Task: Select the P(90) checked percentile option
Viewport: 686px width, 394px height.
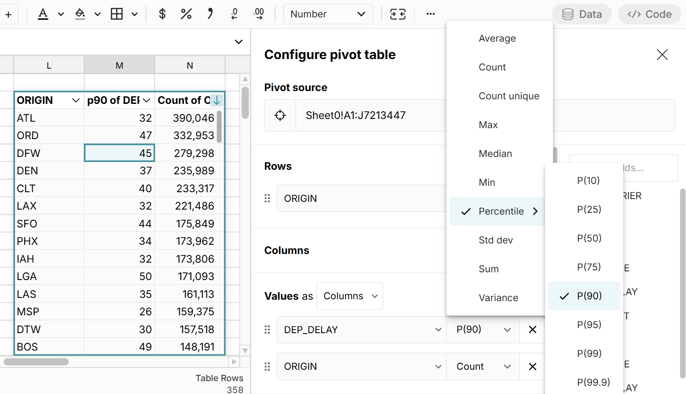Action: click(x=589, y=296)
